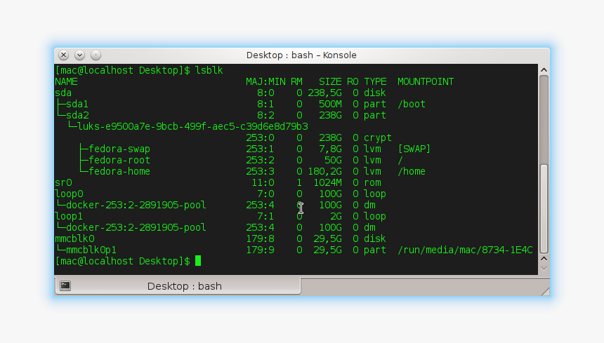The image size is (604, 343).
Task: Click the "Desktop : bash – Konsole" title bar
Action: (x=301, y=55)
